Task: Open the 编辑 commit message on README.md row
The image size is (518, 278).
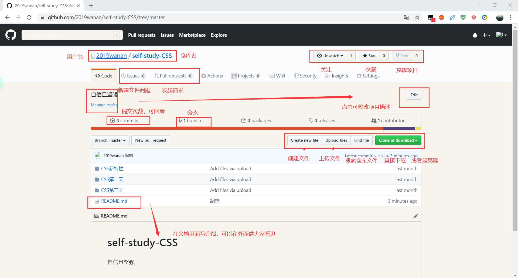Action: coord(215,201)
